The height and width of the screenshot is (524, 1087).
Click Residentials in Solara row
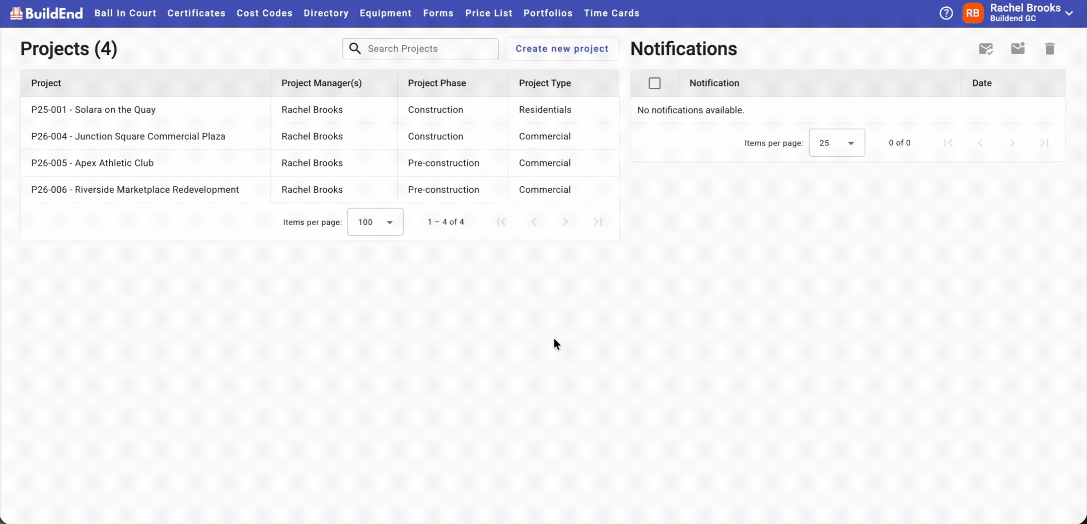(x=545, y=110)
